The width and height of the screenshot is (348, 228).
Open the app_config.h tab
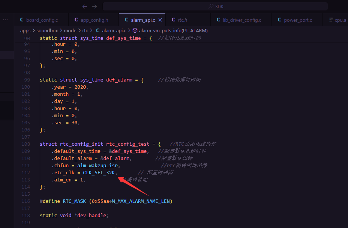coord(94,20)
